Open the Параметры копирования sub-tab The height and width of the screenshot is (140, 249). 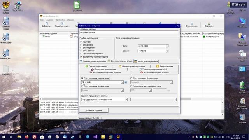132,66
